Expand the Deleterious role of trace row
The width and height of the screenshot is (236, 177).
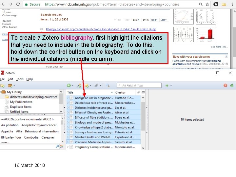click(x=68, y=103)
